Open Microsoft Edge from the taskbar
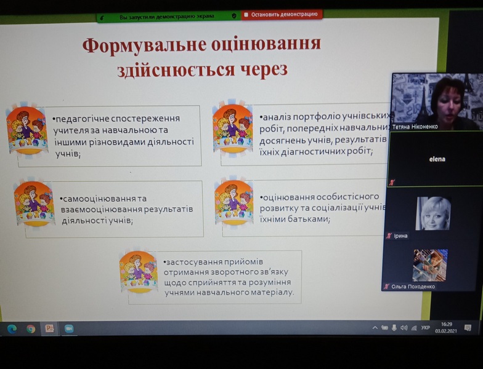The height and width of the screenshot is (369, 483). (x=12, y=328)
